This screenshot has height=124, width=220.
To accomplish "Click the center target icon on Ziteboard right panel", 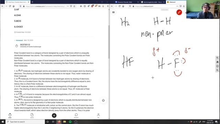I will point(217,66).
